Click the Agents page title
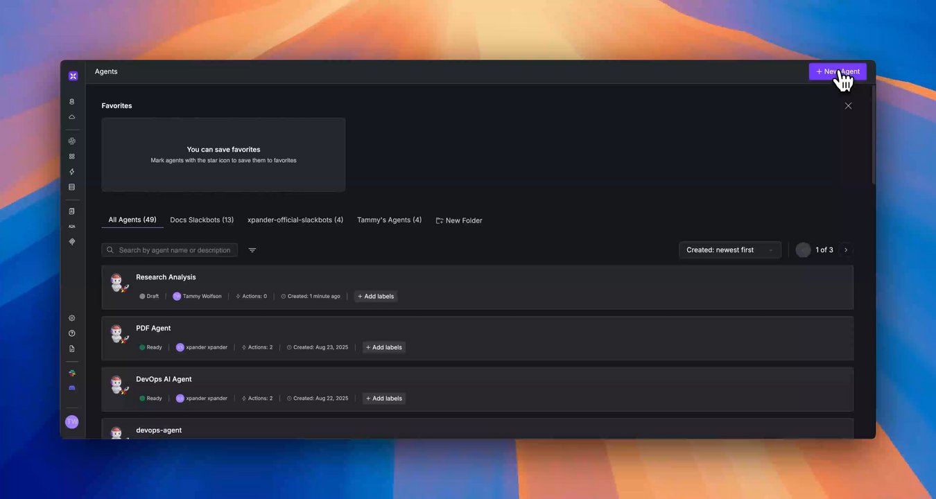This screenshot has height=499, width=936. [x=106, y=71]
